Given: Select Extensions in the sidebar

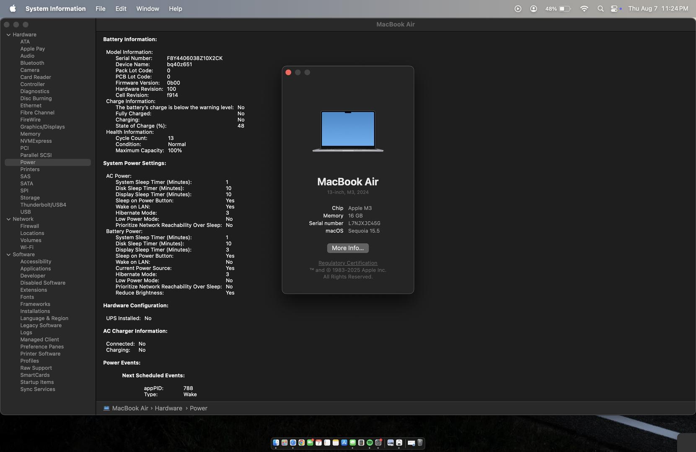Looking at the screenshot, I should [x=34, y=290].
